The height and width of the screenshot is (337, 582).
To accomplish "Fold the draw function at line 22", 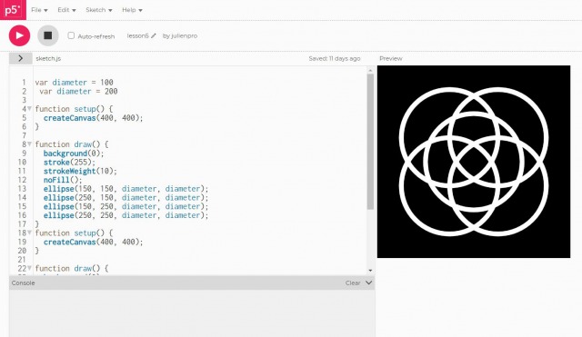I will pyautogui.click(x=29, y=268).
